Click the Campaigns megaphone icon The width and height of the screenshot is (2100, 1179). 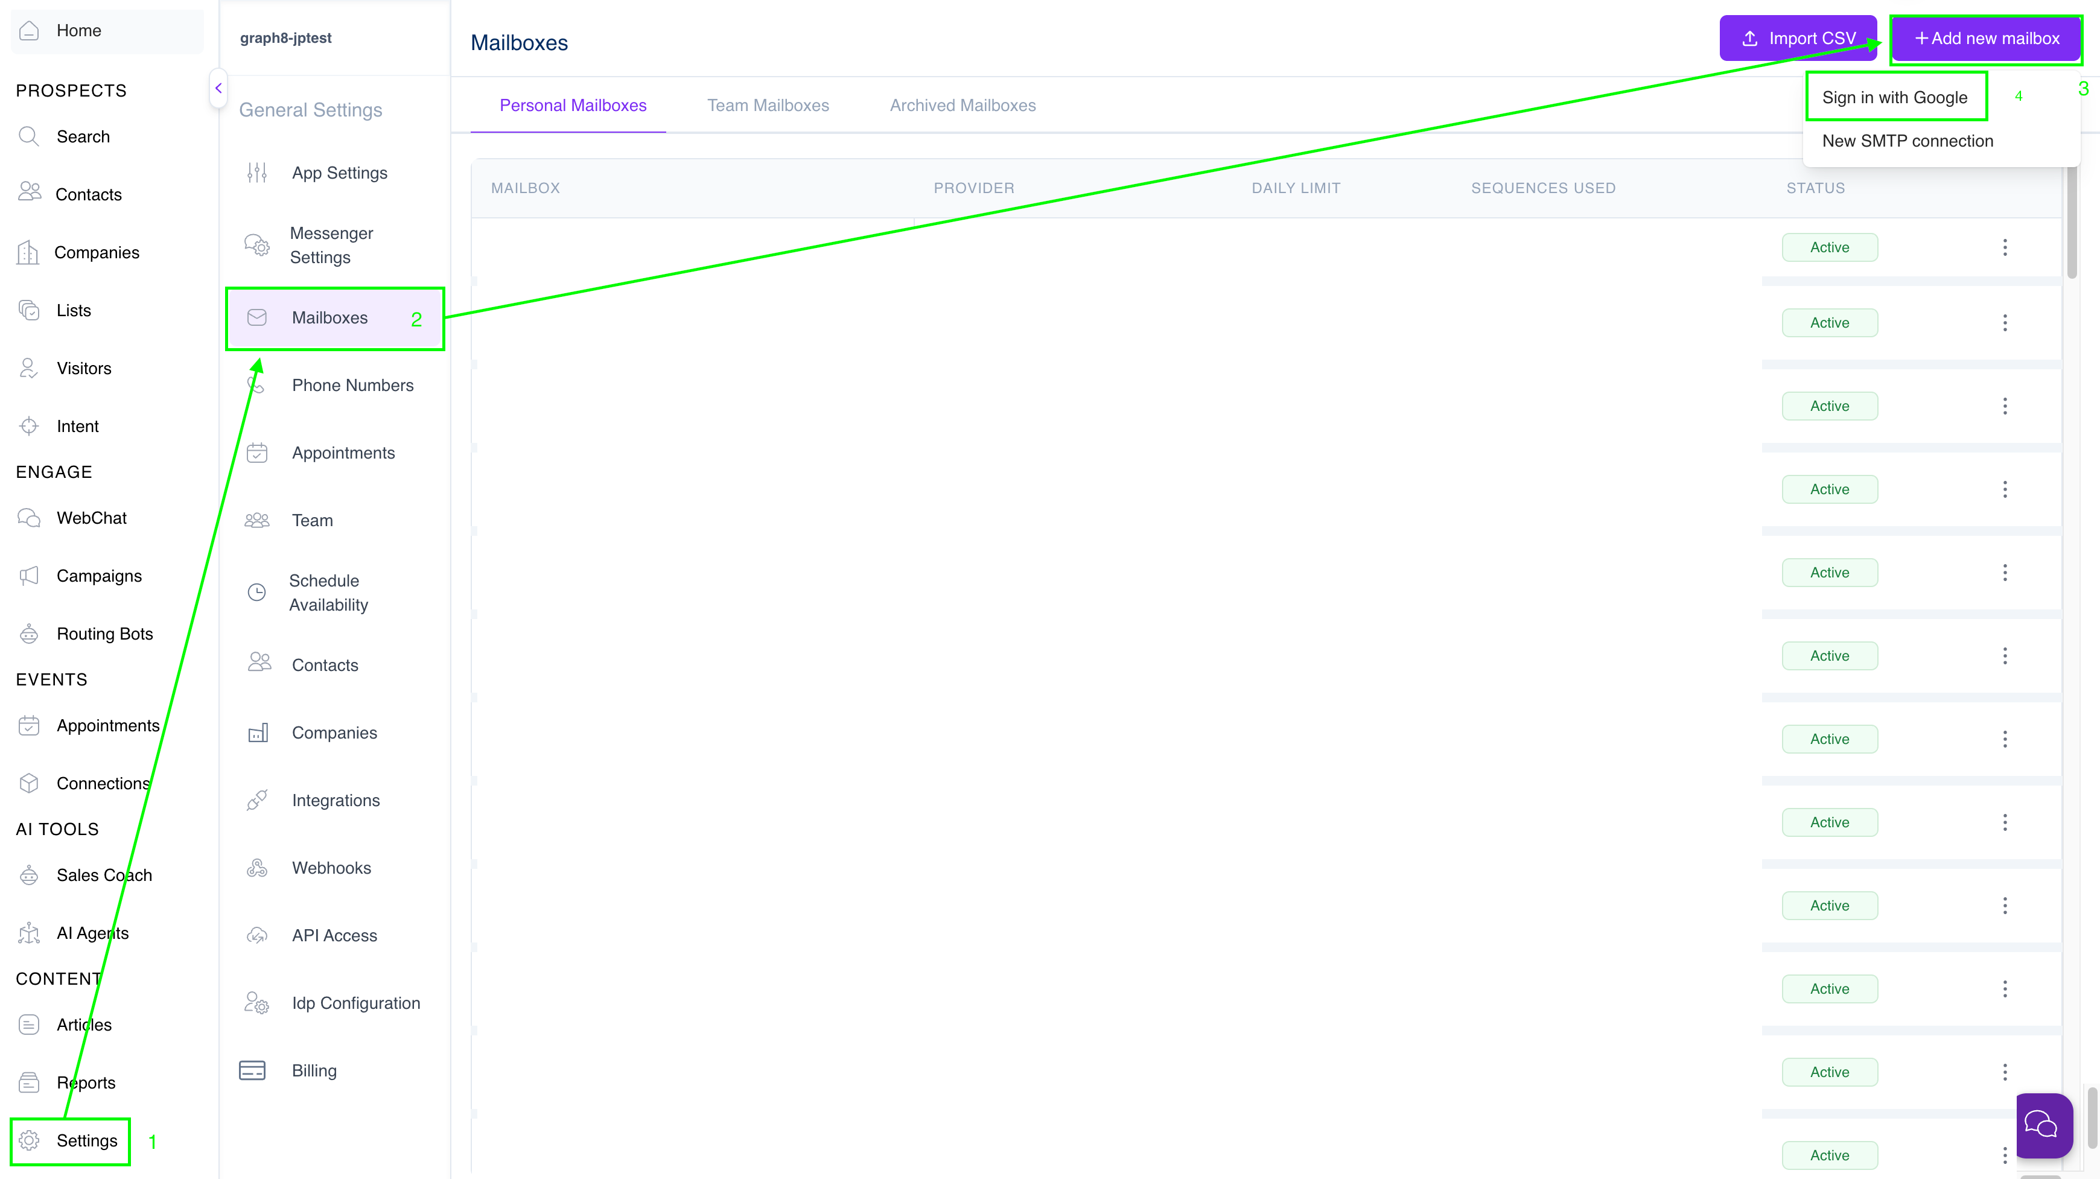[x=30, y=576]
